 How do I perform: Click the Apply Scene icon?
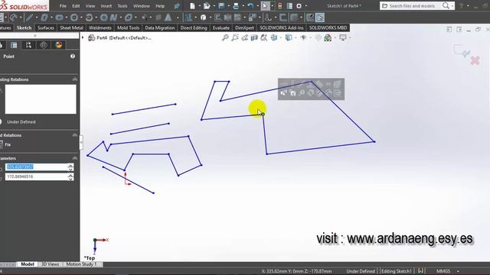pos(328,37)
